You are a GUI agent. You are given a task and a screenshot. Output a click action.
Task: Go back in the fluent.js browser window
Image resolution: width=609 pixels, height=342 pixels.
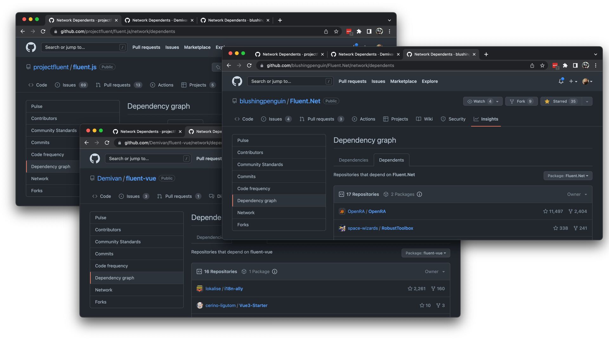[x=23, y=31]
